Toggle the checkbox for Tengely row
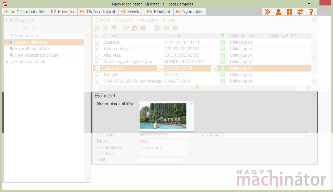Viewport: 333px width, 192px height. click(98, 75)
